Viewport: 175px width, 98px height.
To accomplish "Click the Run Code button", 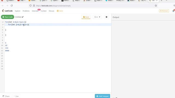I will point(8,17).
